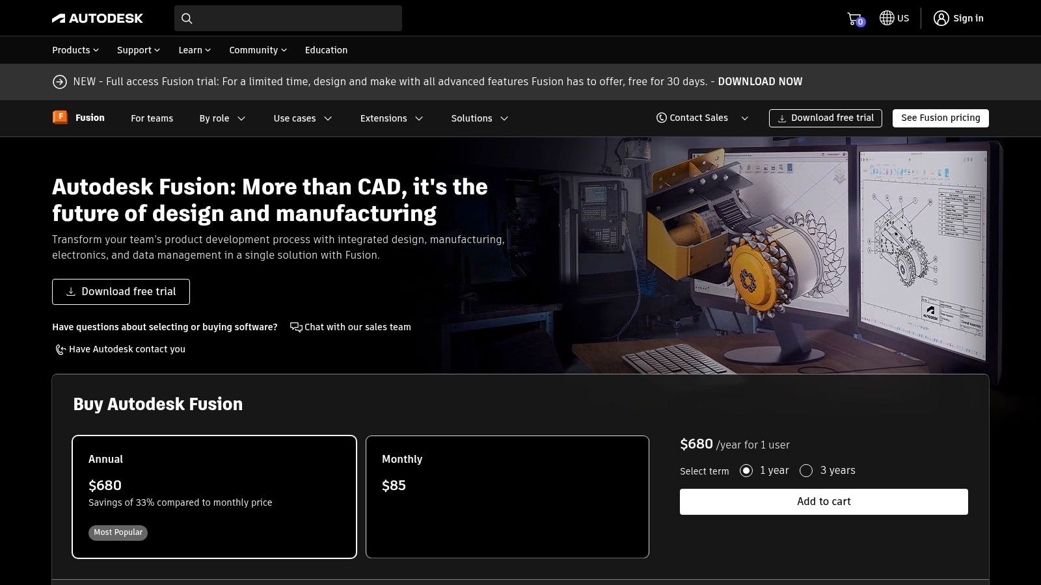Open the Use cases dropdown

(303, 118)
